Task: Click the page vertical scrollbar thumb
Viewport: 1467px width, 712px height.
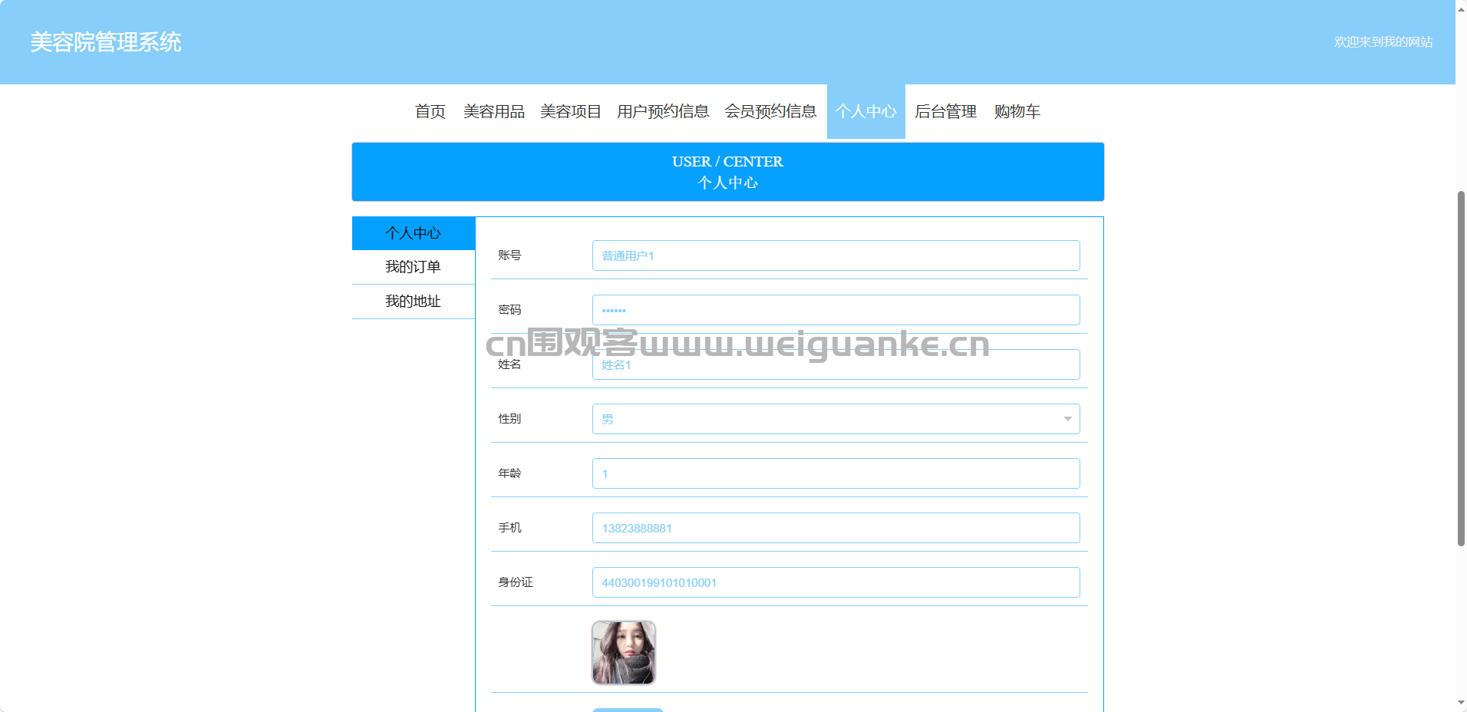Action: click(x=1461, y=368)
